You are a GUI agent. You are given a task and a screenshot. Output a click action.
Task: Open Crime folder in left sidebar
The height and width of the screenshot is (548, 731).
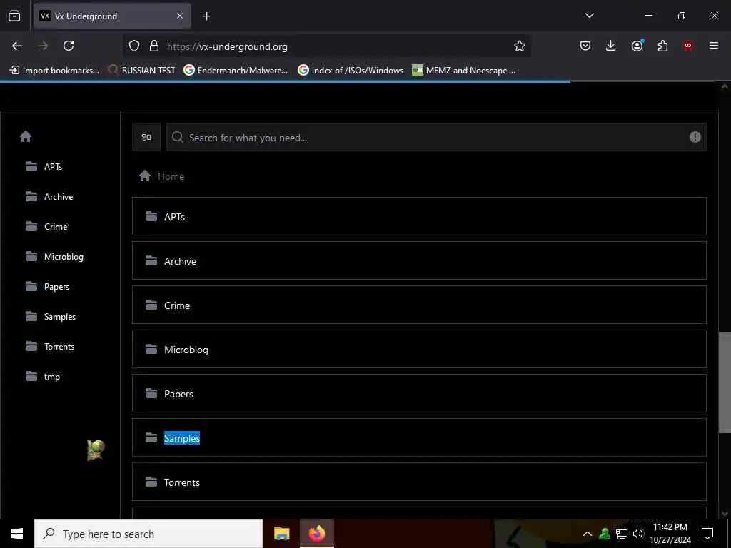[x=46, y=226]
